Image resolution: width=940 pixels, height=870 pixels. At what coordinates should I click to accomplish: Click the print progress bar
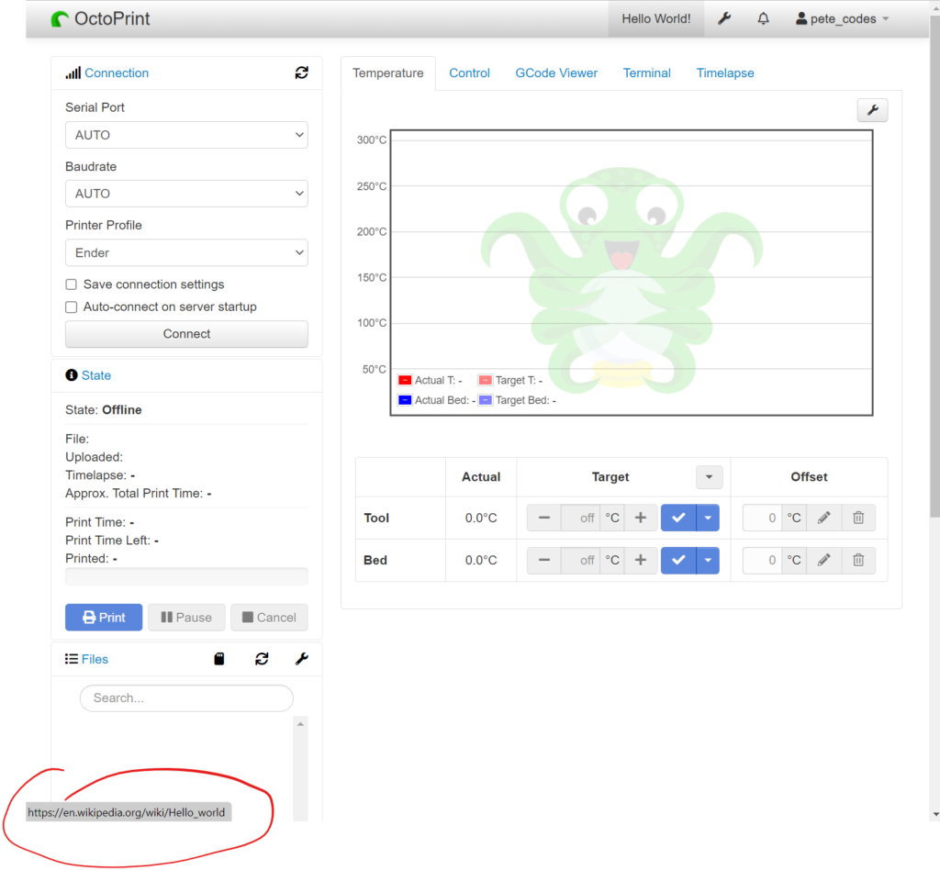tap(186, 576)
